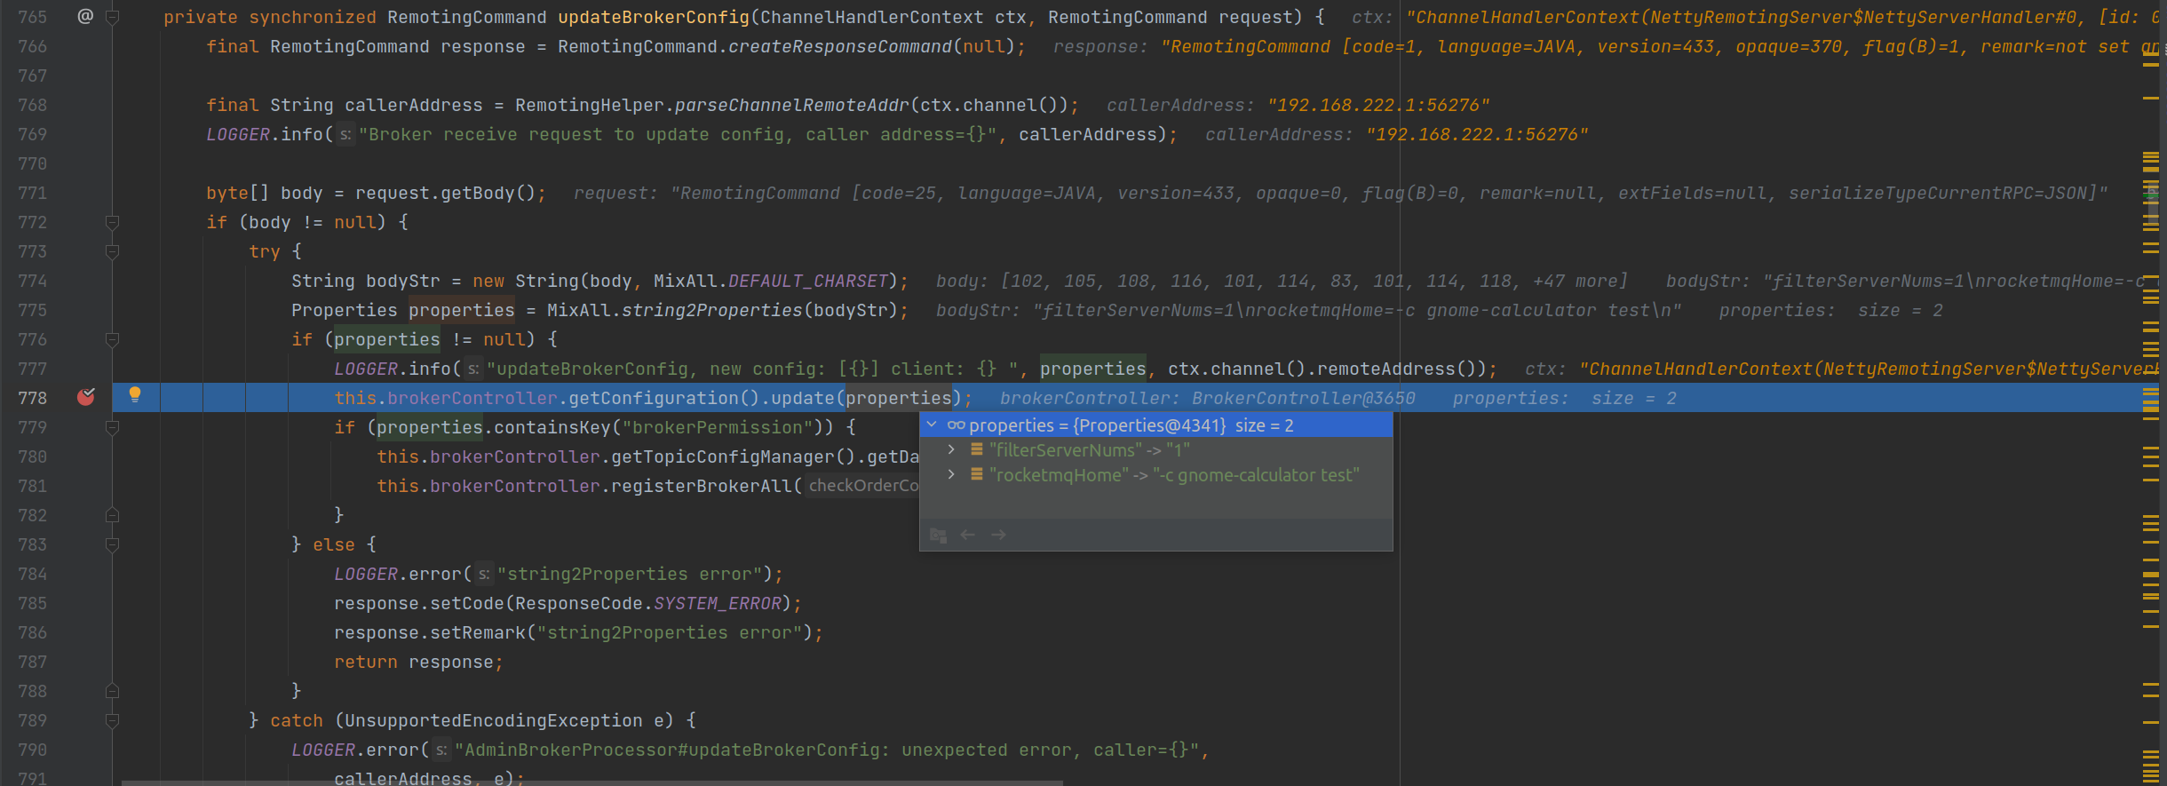Expand the "filterServerNums" entry
This screenshot has width=2167, height=786.
click(951, 450)
